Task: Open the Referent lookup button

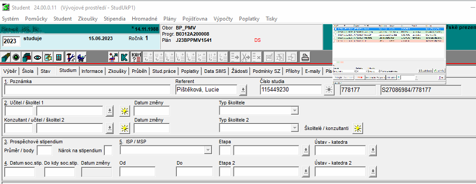Action: [x=243, y=90]
